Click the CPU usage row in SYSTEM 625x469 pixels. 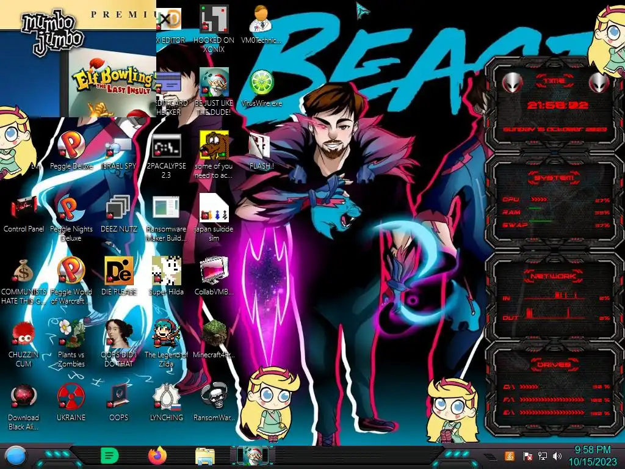557,200
